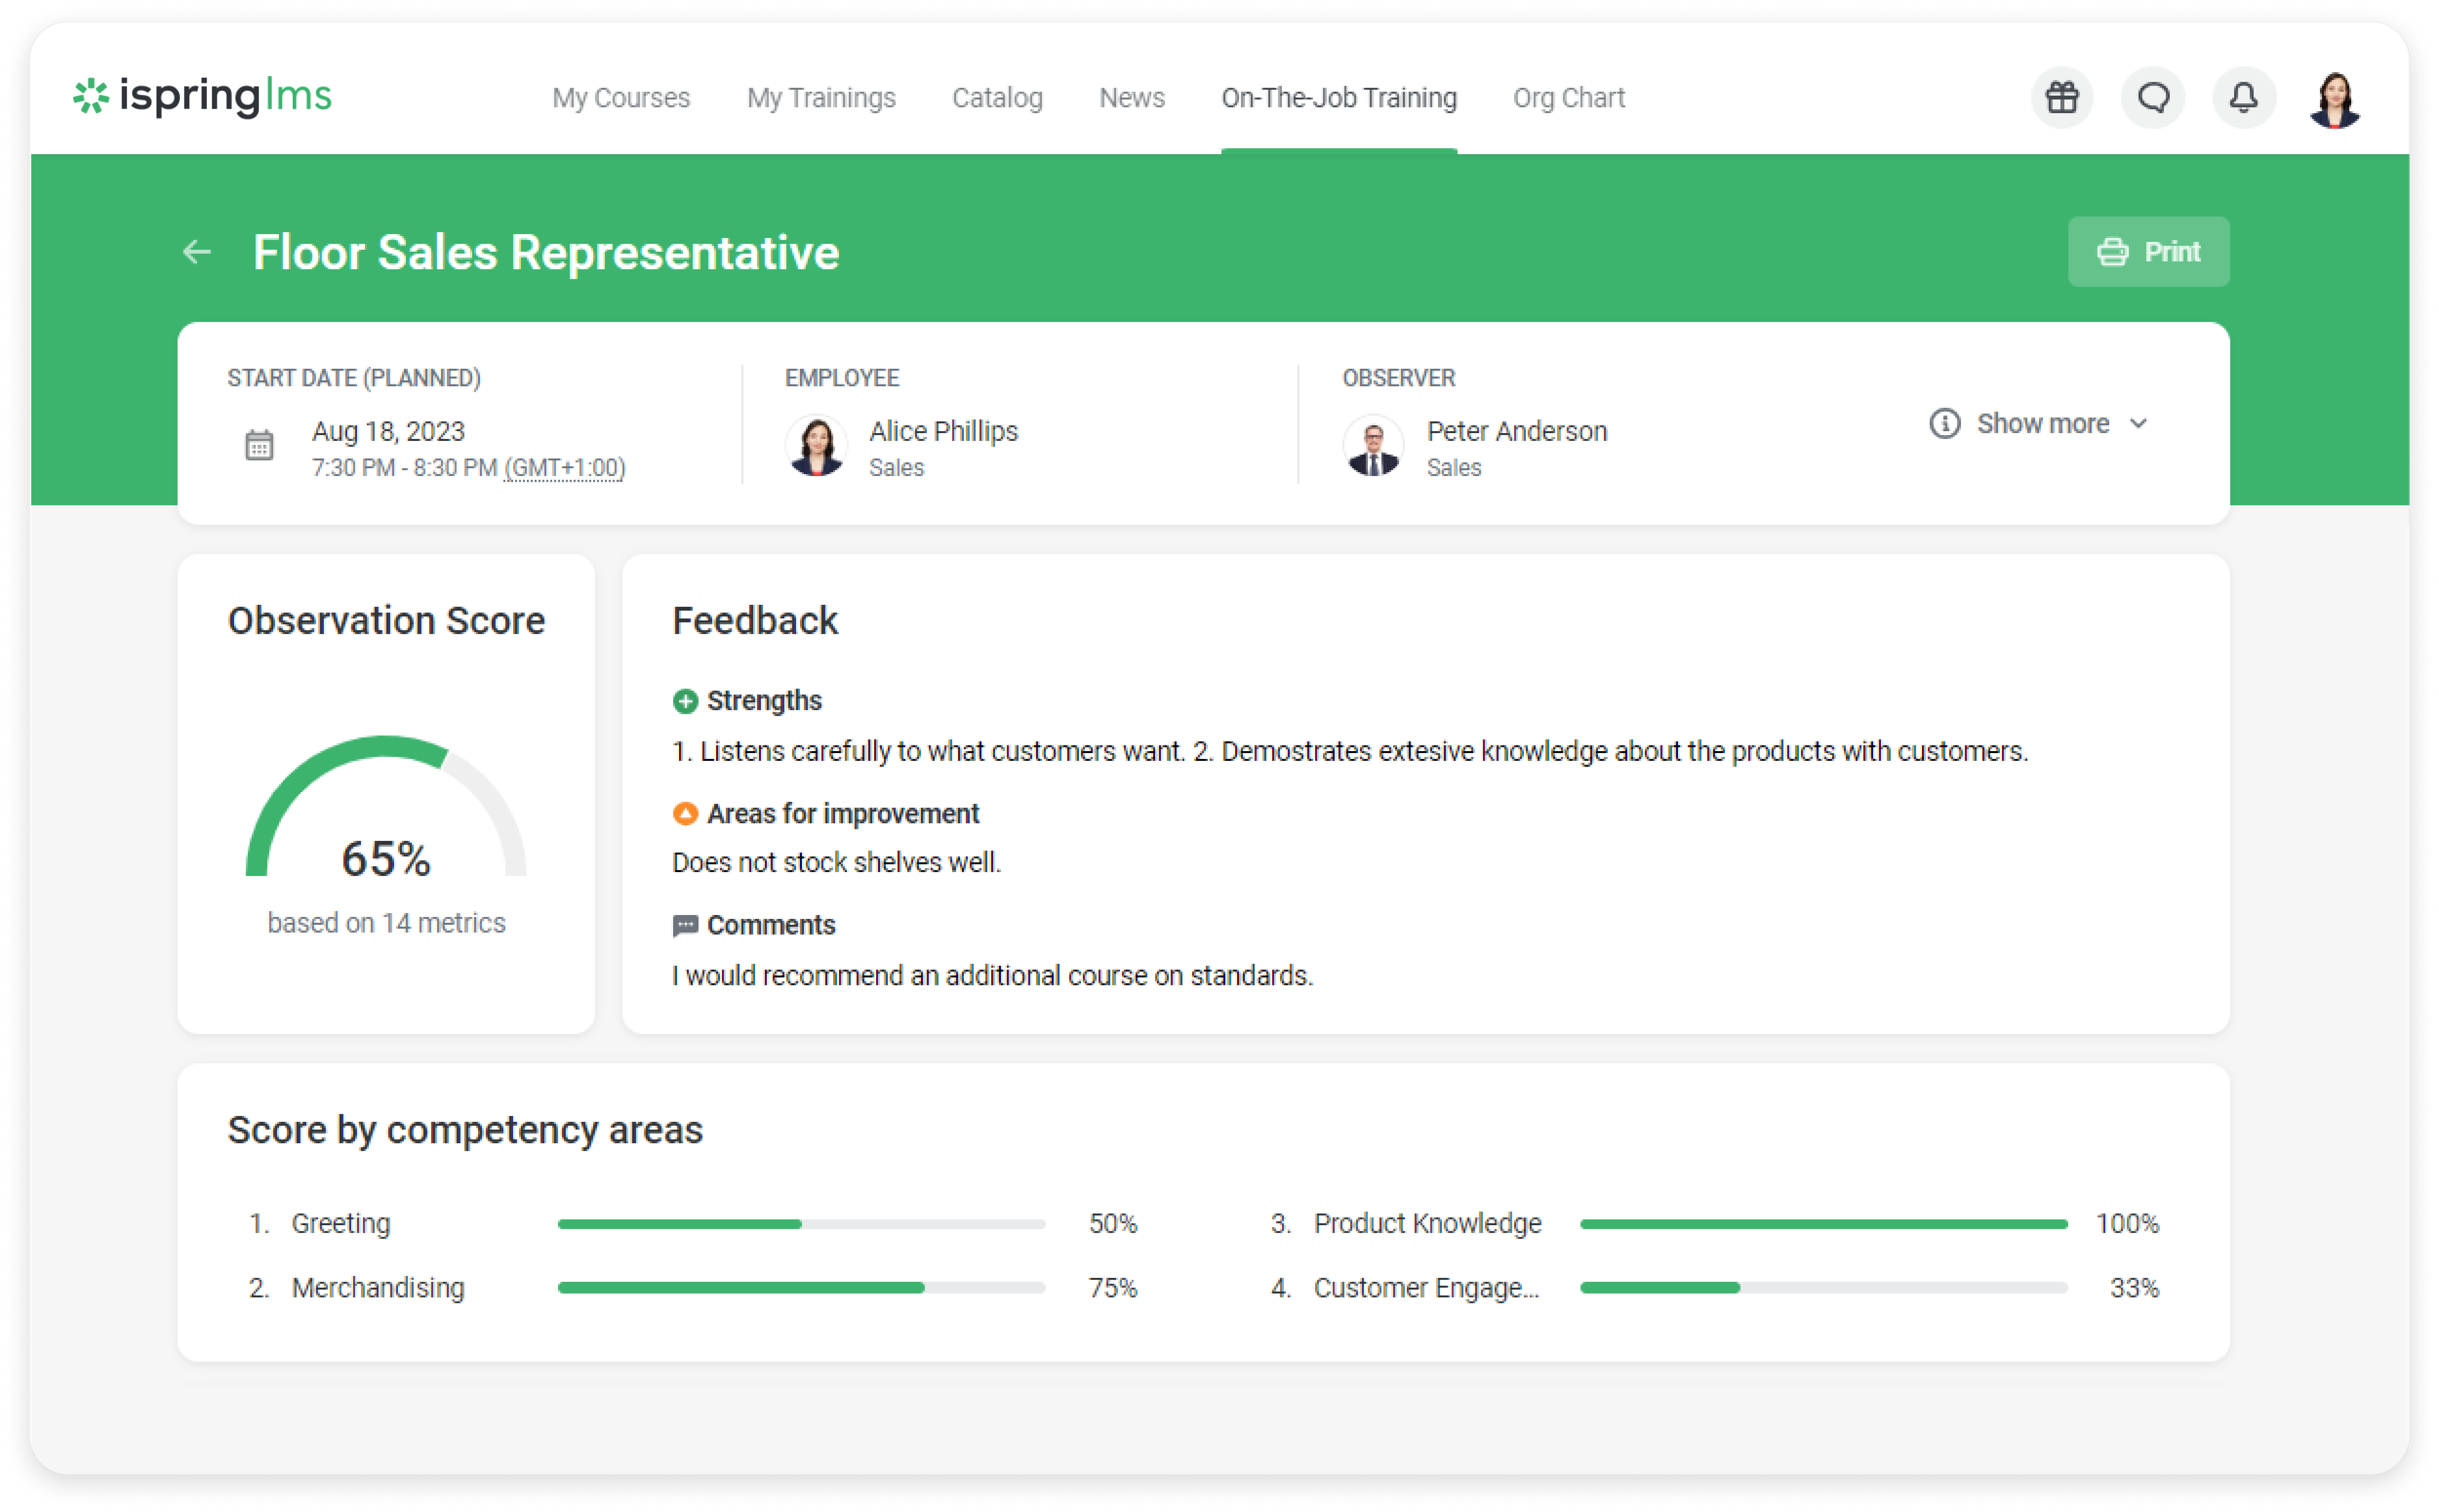Go back using the left arrow icon
Screen dimensions: 2439x1512
click(197, 252)
